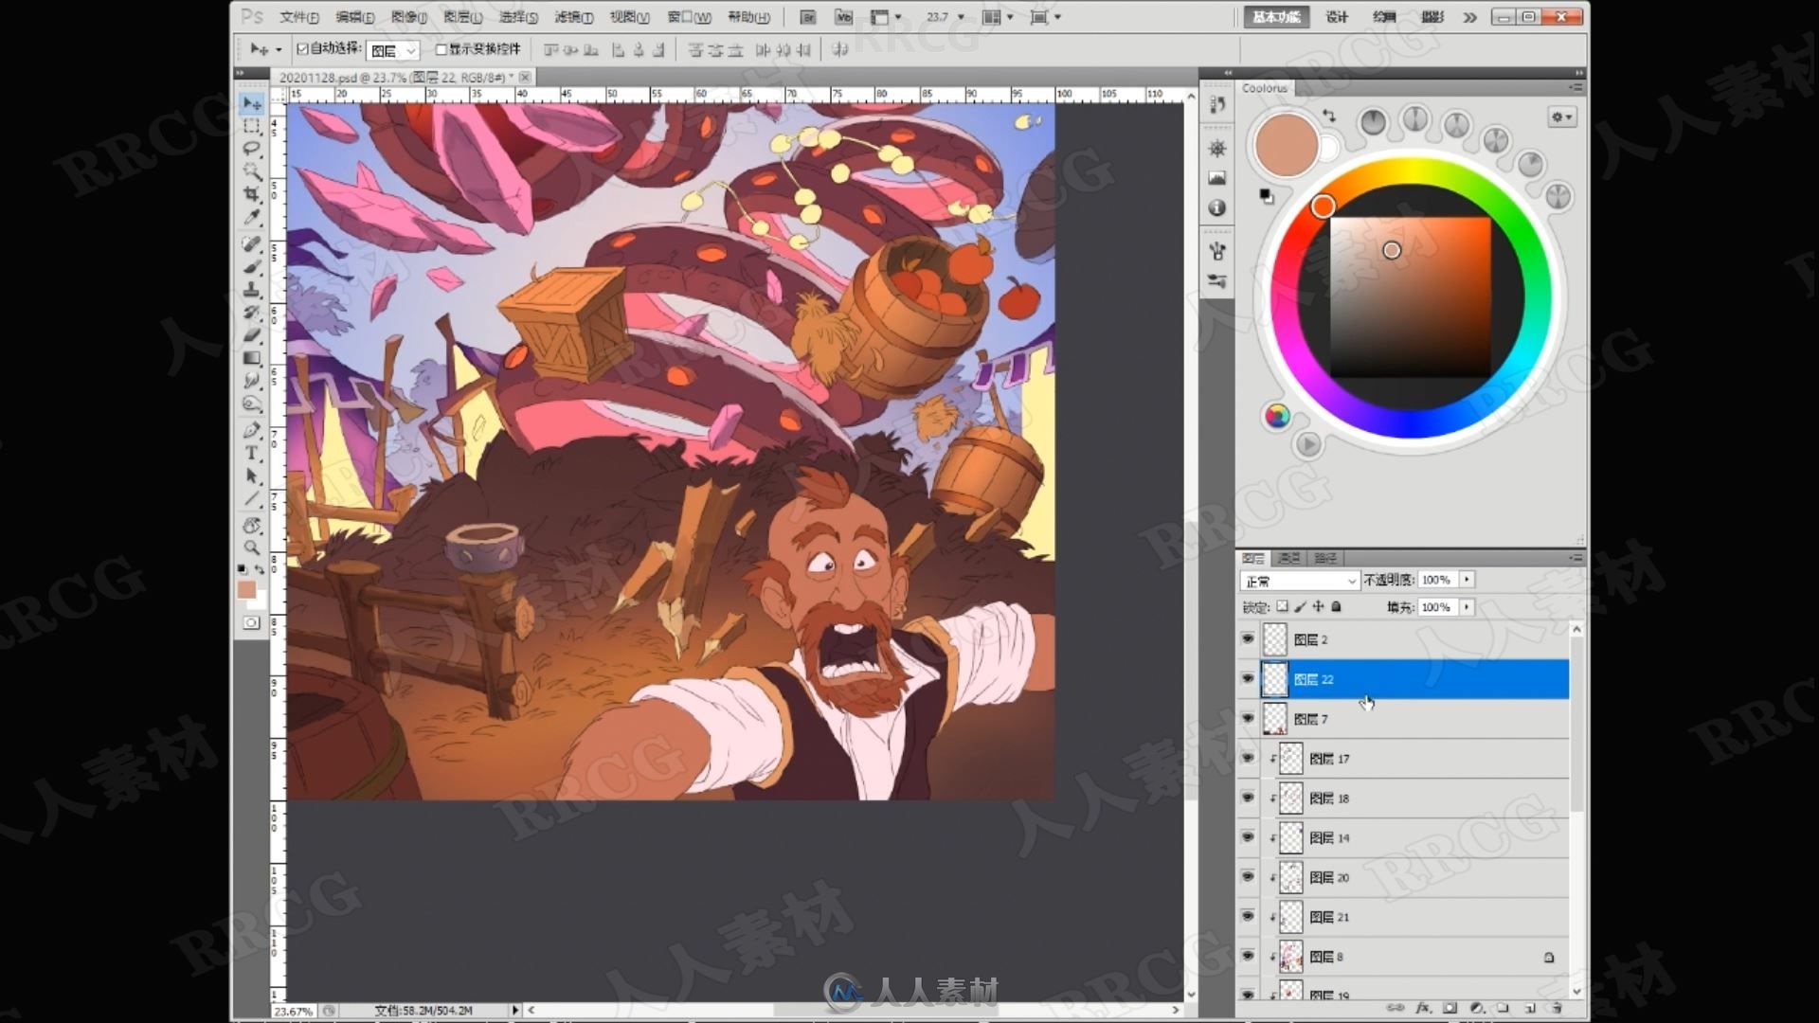Screen dimensions: 1819x1023
Task: Click the delete layer trash icon
Action: point(1557,1008)
